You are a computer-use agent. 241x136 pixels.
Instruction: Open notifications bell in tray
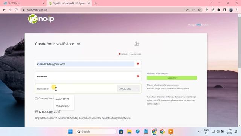click(x=236, y=131)
